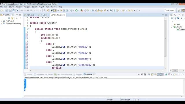
Task: Close the Greater.java editor tab
Action: pyautogui.click(x=64, y=15)
